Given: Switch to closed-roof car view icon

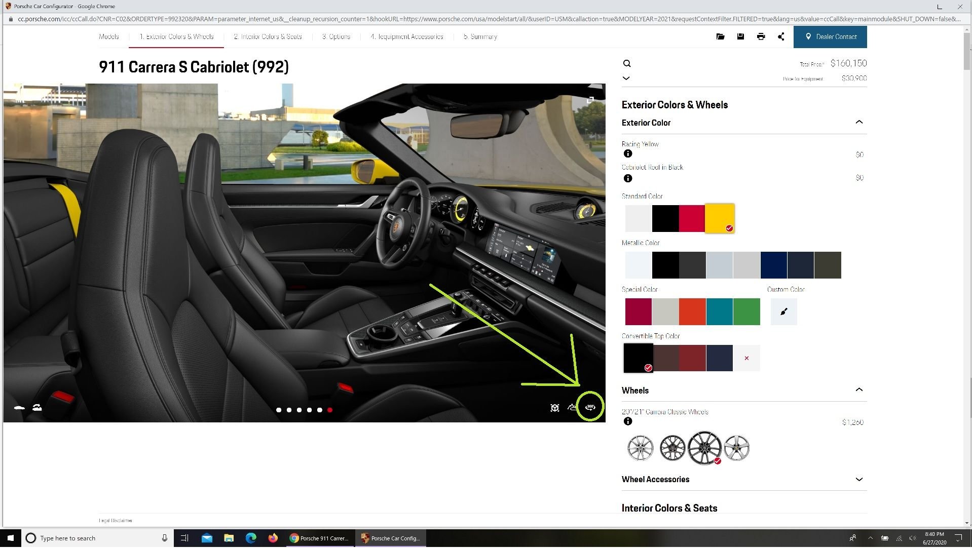Looking at the screenshot, I should [x=19, y=408].
